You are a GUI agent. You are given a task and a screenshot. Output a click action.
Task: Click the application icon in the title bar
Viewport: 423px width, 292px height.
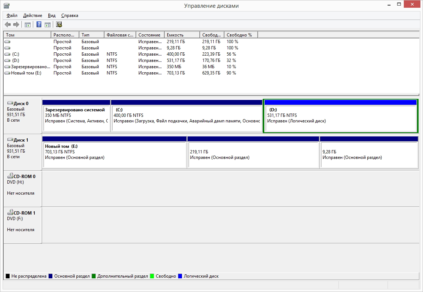6,6
